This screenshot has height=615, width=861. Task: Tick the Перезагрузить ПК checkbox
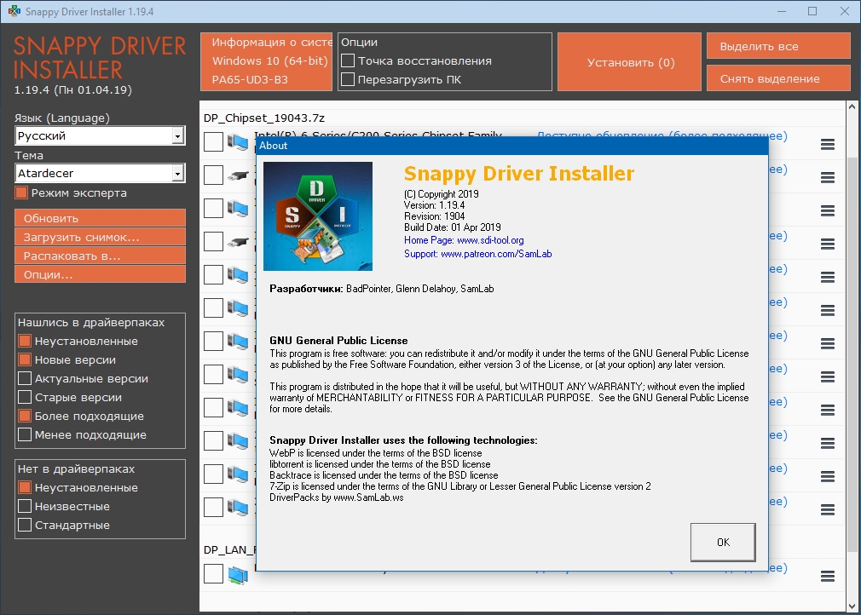(348, 79)
